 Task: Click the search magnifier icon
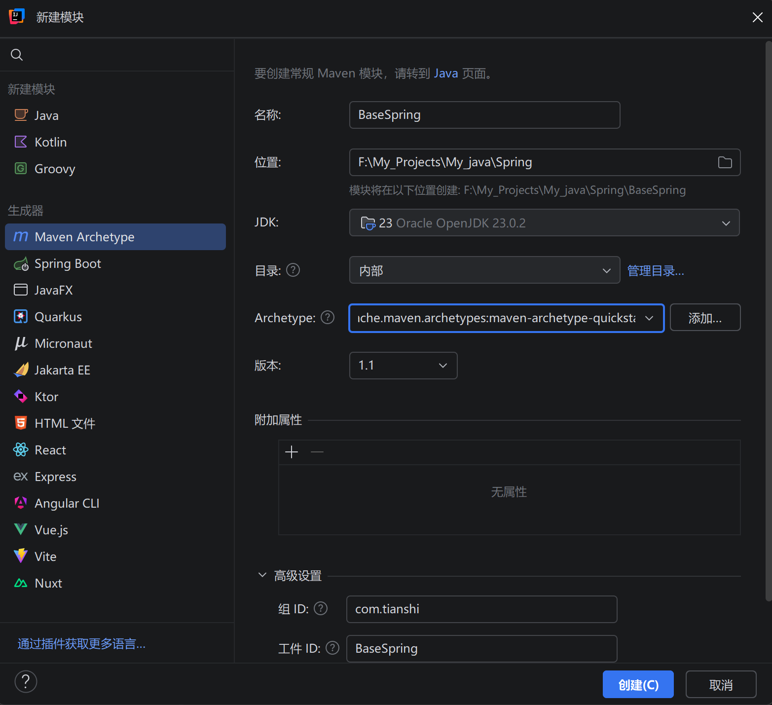[x=17, y=55]
